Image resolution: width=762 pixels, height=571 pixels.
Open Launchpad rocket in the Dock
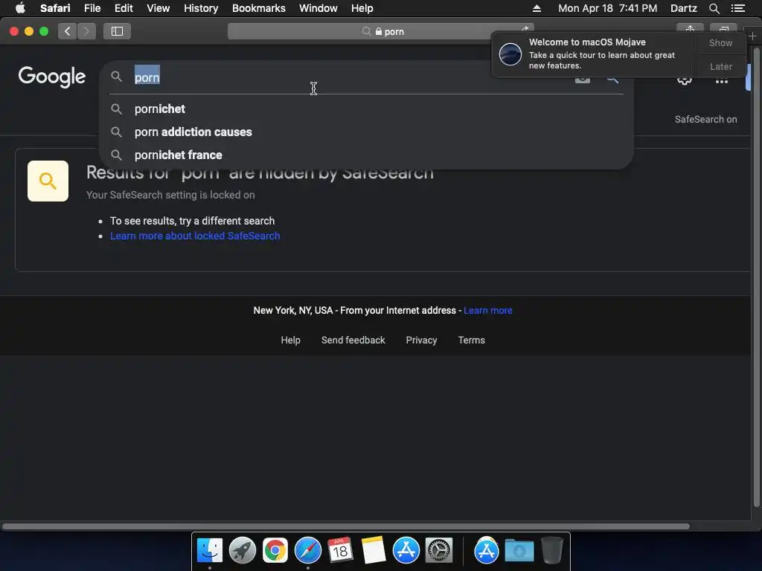point(243,551)
